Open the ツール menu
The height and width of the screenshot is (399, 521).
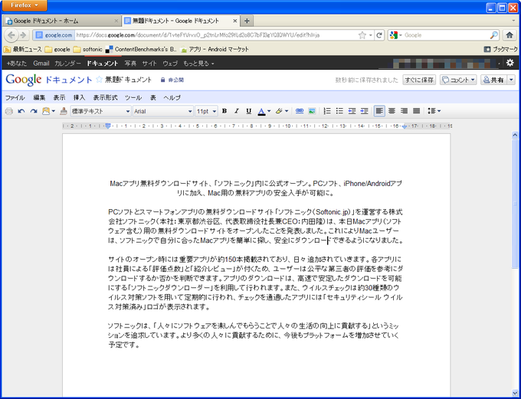[x=133, y=98]
